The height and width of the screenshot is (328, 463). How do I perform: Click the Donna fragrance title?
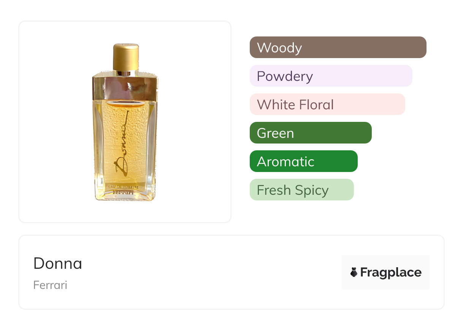click(x=58, y=263)
